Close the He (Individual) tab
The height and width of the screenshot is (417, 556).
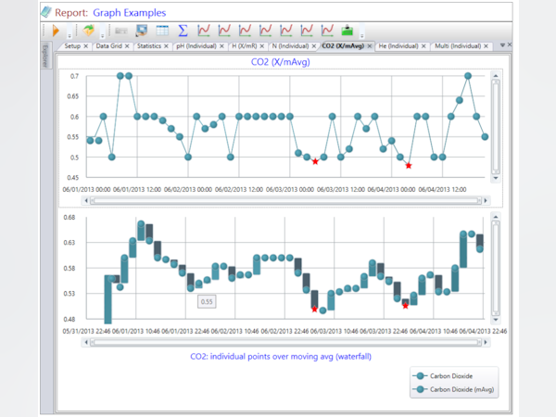pyautogui.click(x=423, y=46)
